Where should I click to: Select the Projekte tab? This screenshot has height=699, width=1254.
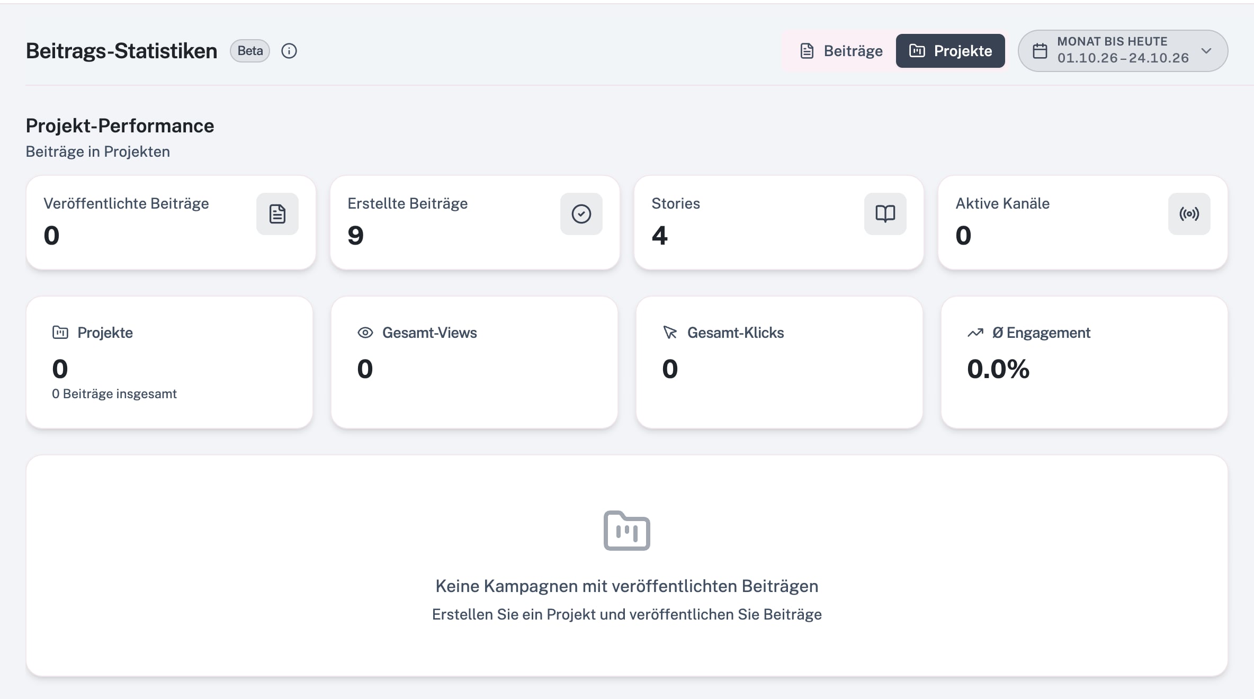[951, 51]
